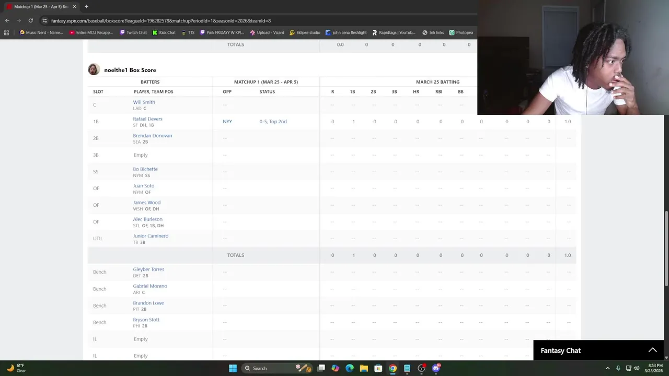Open Windows Start menu
This screenshot has width=669, height=376.
tap(233, 368)
